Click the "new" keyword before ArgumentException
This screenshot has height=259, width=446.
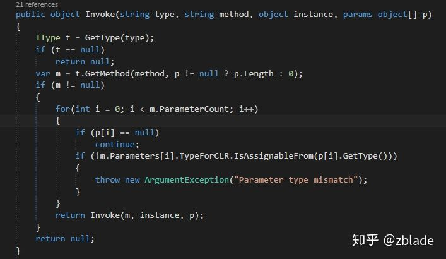coord(132,180)
